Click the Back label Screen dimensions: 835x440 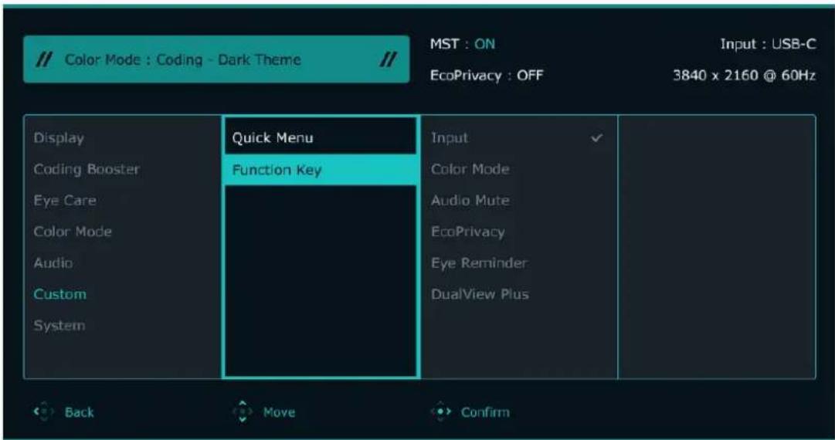click(80, 412)
